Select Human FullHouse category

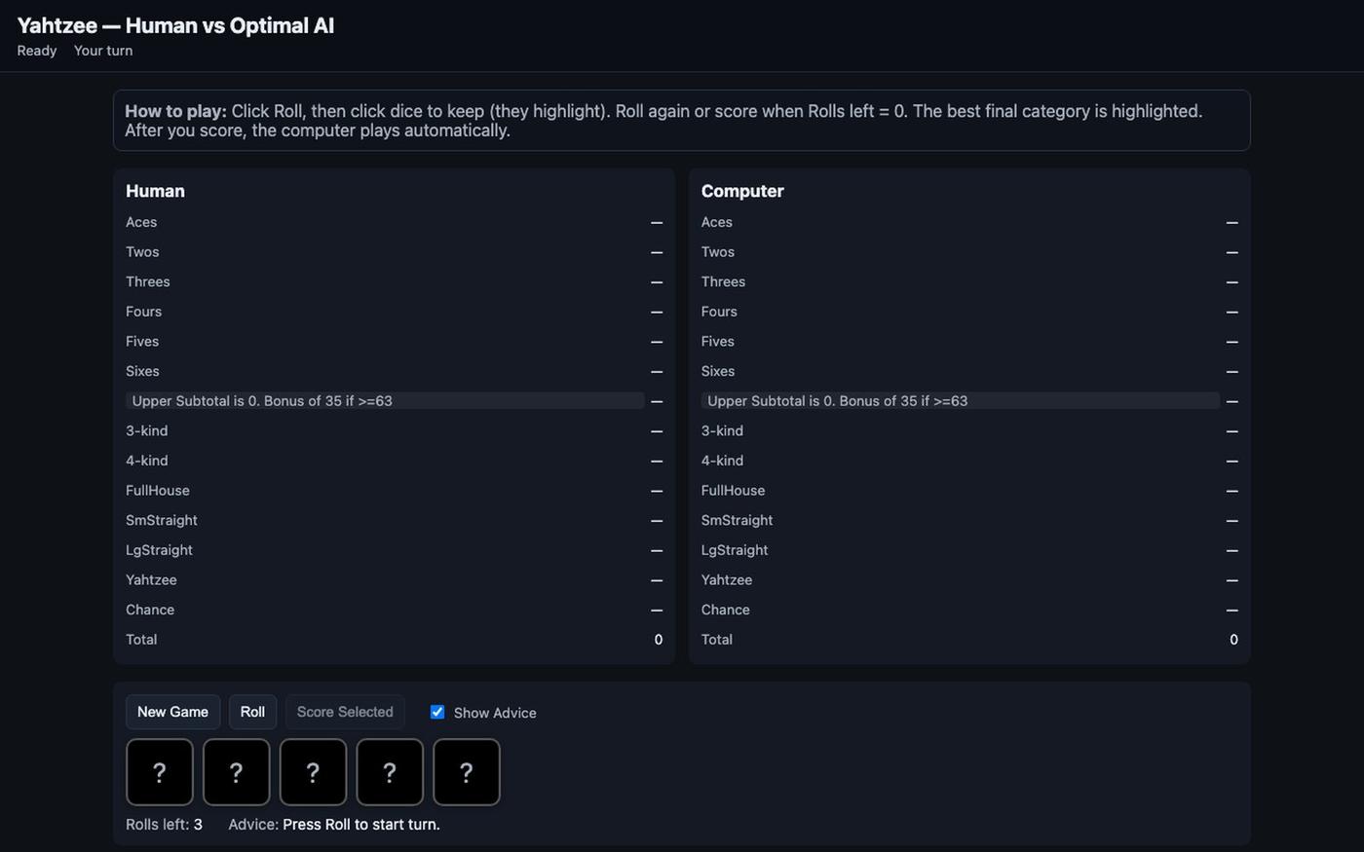394,491
